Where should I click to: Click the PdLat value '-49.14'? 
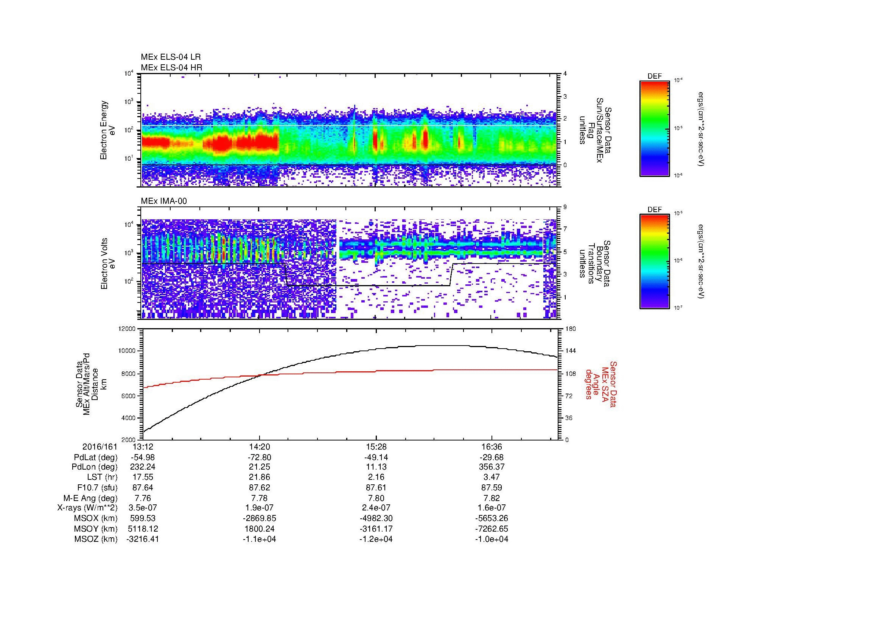[x=376, y=458]
